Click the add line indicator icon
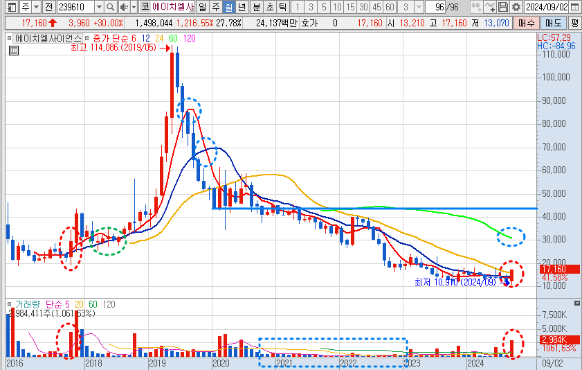This screenshot has width=582, height=370. click(x=490, y=7)
